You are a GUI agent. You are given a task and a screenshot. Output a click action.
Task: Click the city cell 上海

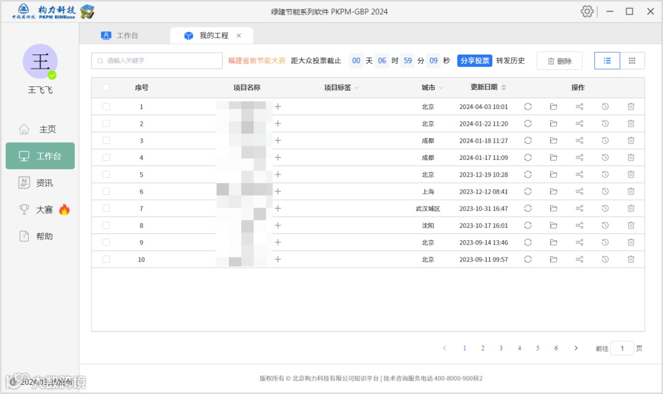pyautogui.click(x=428, y=192)
